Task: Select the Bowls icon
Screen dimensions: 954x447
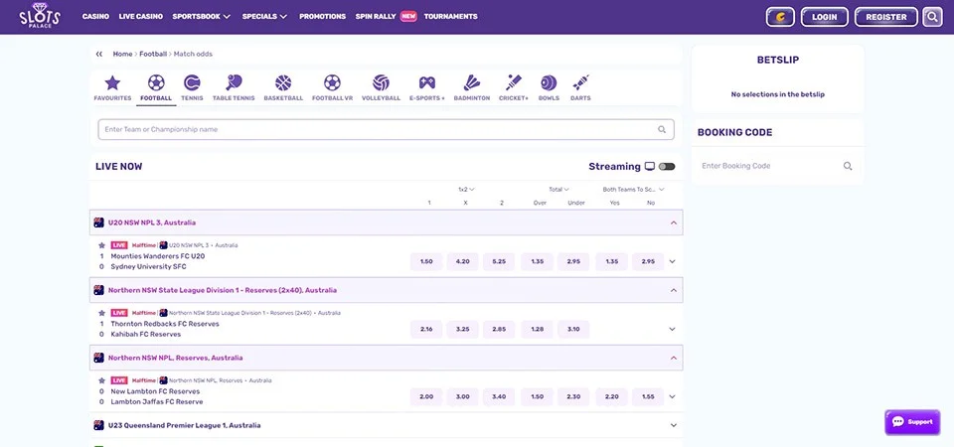Action: (x=549, y=82)
